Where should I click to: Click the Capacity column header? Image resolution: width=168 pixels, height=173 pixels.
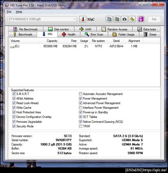(49, 41)
